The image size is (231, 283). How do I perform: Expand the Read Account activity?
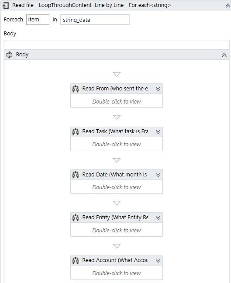coord(158,260)
